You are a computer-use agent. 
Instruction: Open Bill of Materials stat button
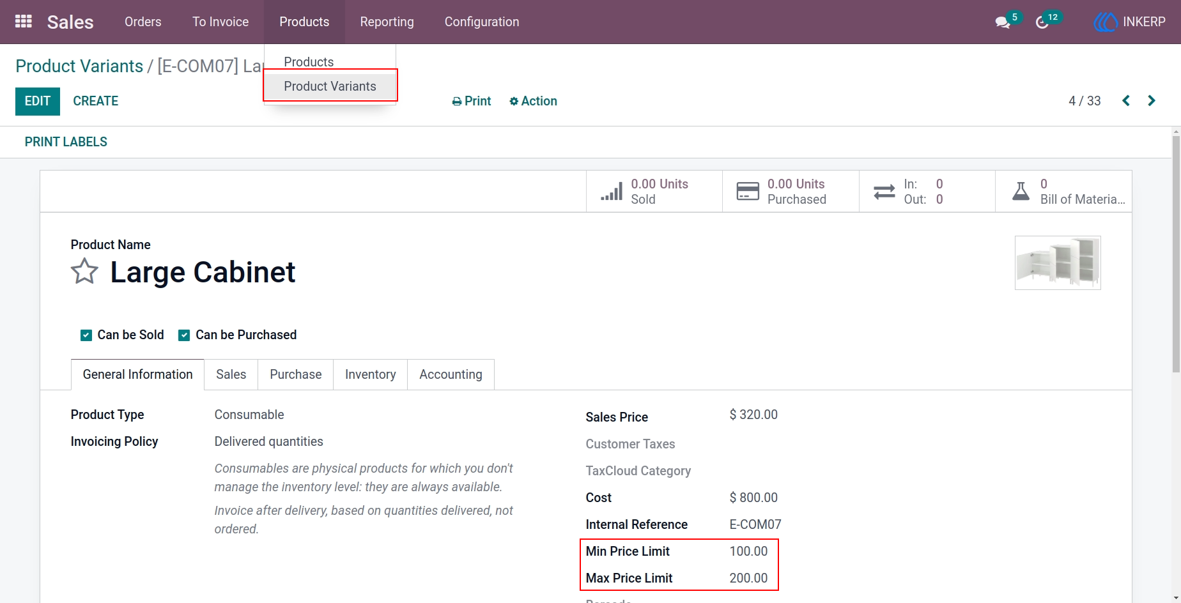pyautogui.click(x=1063, y=191)
